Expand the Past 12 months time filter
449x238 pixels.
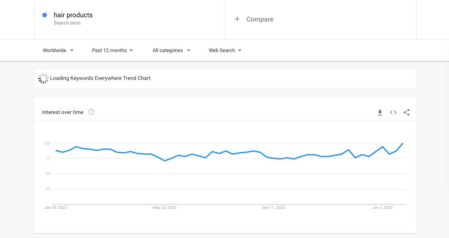[x=112, y=50]
